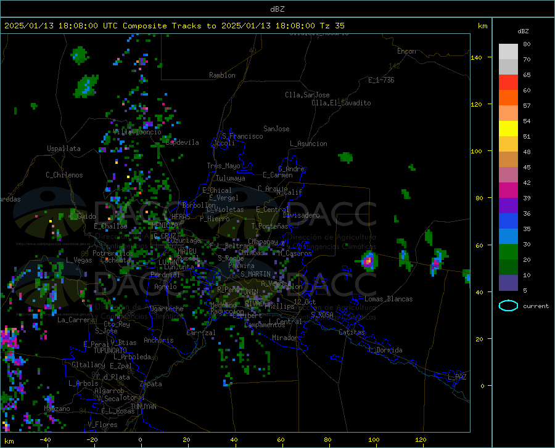Click the 5 dBZ slate-purple legend swatch
This screenshot has height=448, width=555.
[508, 282]
